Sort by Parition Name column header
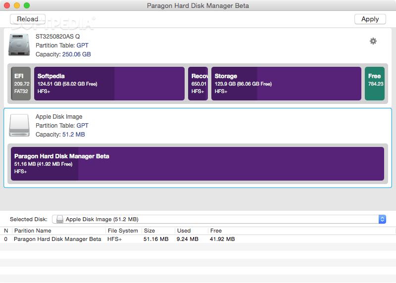396x283 pixels. click(33, 231)
